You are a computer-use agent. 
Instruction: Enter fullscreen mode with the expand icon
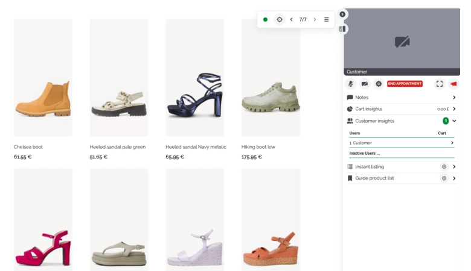(x=440, y=84)
